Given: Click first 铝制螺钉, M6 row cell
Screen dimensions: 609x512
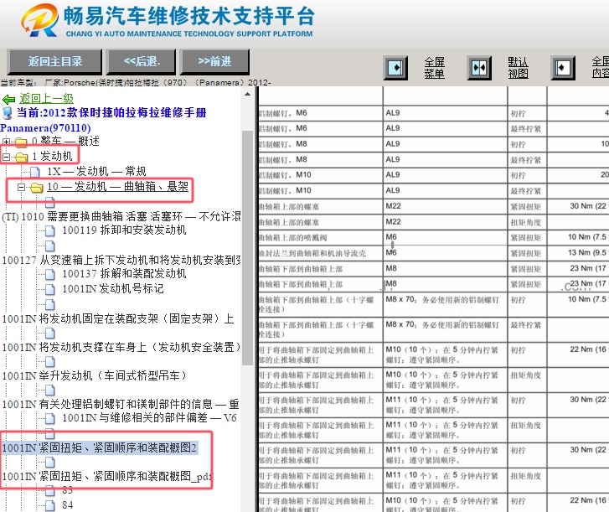Looking at the screenshot, I should pyautogui.click(x=321, y=113).
